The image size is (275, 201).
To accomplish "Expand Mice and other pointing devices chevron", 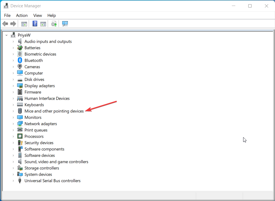I will tap(13, 111).
